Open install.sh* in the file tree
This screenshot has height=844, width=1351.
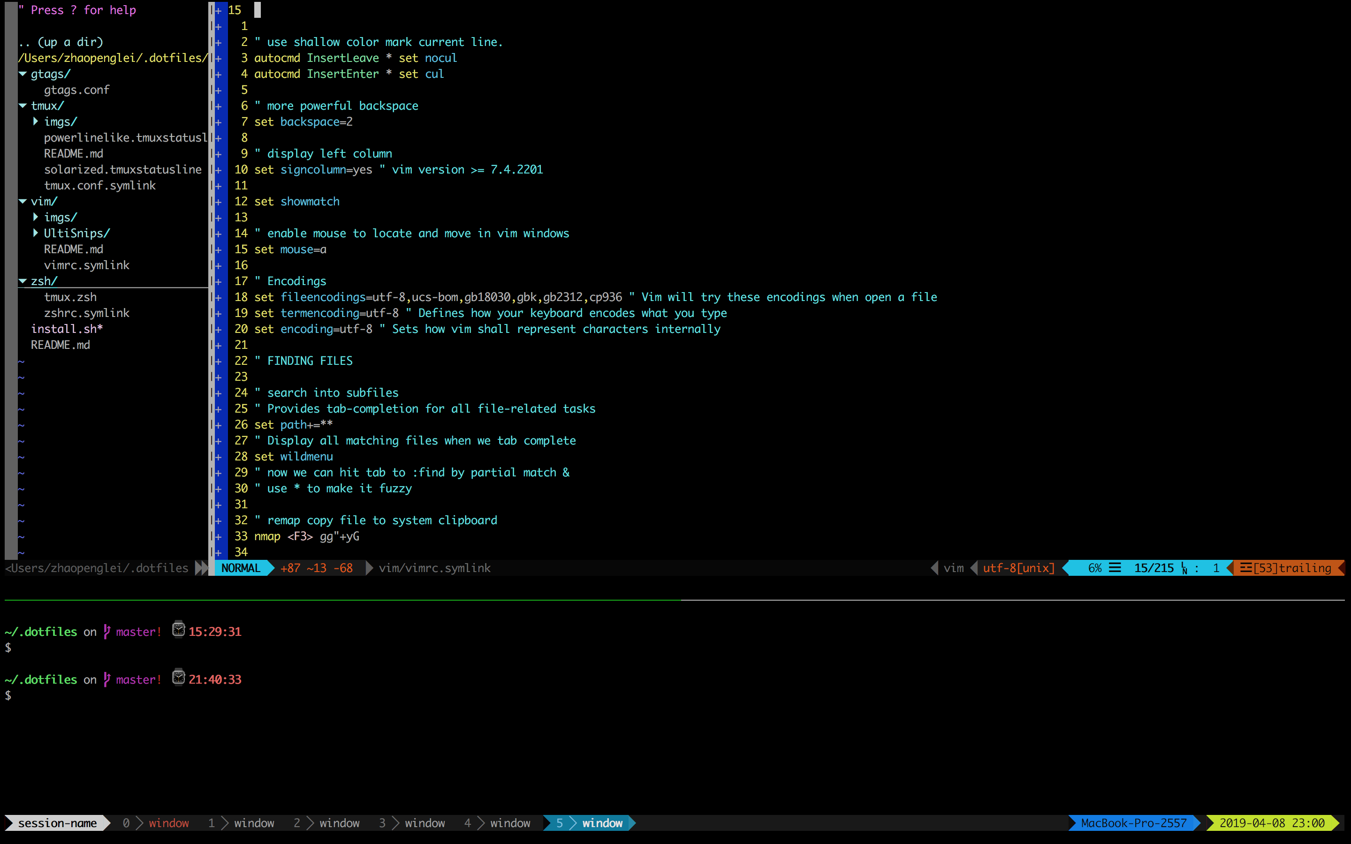tap(67, 329)
